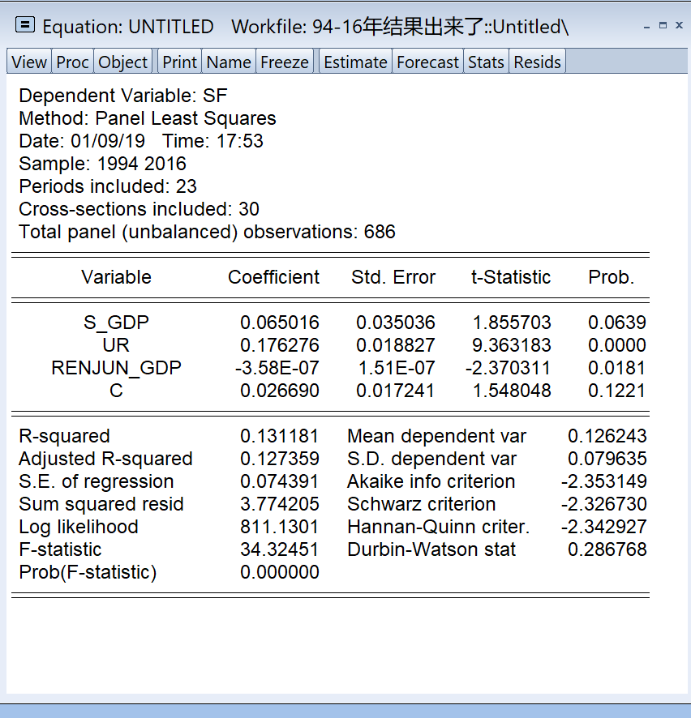Click the t-statistic 1.855703

click(512, 323)
